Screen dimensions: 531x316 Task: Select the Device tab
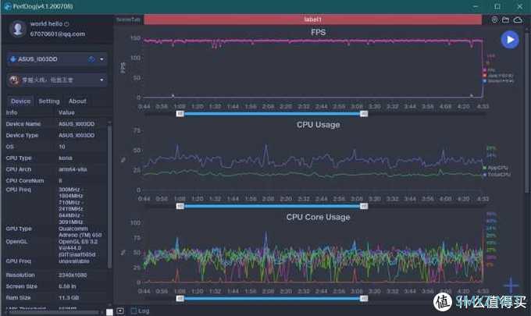coord(20,101)
